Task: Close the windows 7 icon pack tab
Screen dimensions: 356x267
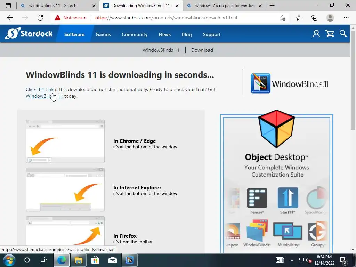Action: [260, 6]
